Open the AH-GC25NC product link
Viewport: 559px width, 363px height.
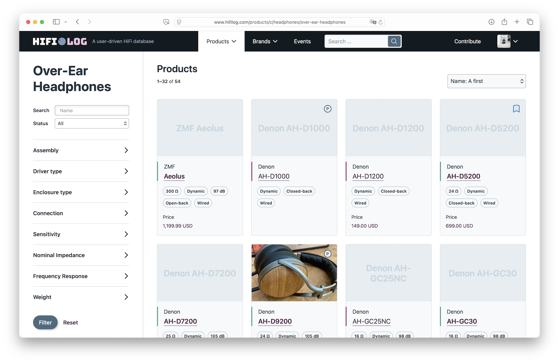[371, 321]
